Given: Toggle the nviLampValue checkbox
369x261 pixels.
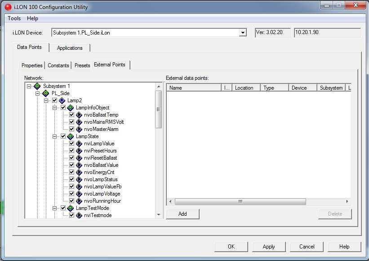Looking at the screenshot, I should (x=72, y=144).
